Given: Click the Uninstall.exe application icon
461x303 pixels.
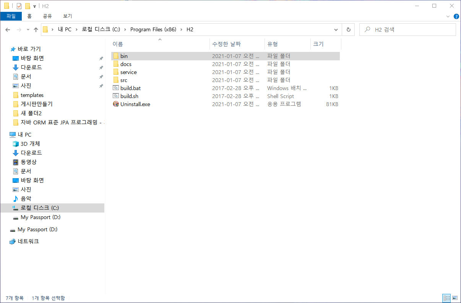Looking at the screenshot, I should click(116, 104).
